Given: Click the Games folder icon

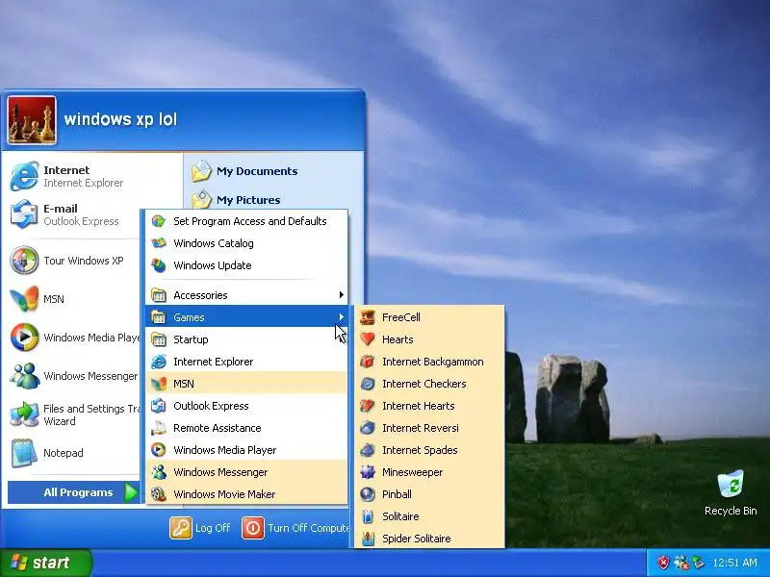Looking at the screenshot, I should (159, 317).
